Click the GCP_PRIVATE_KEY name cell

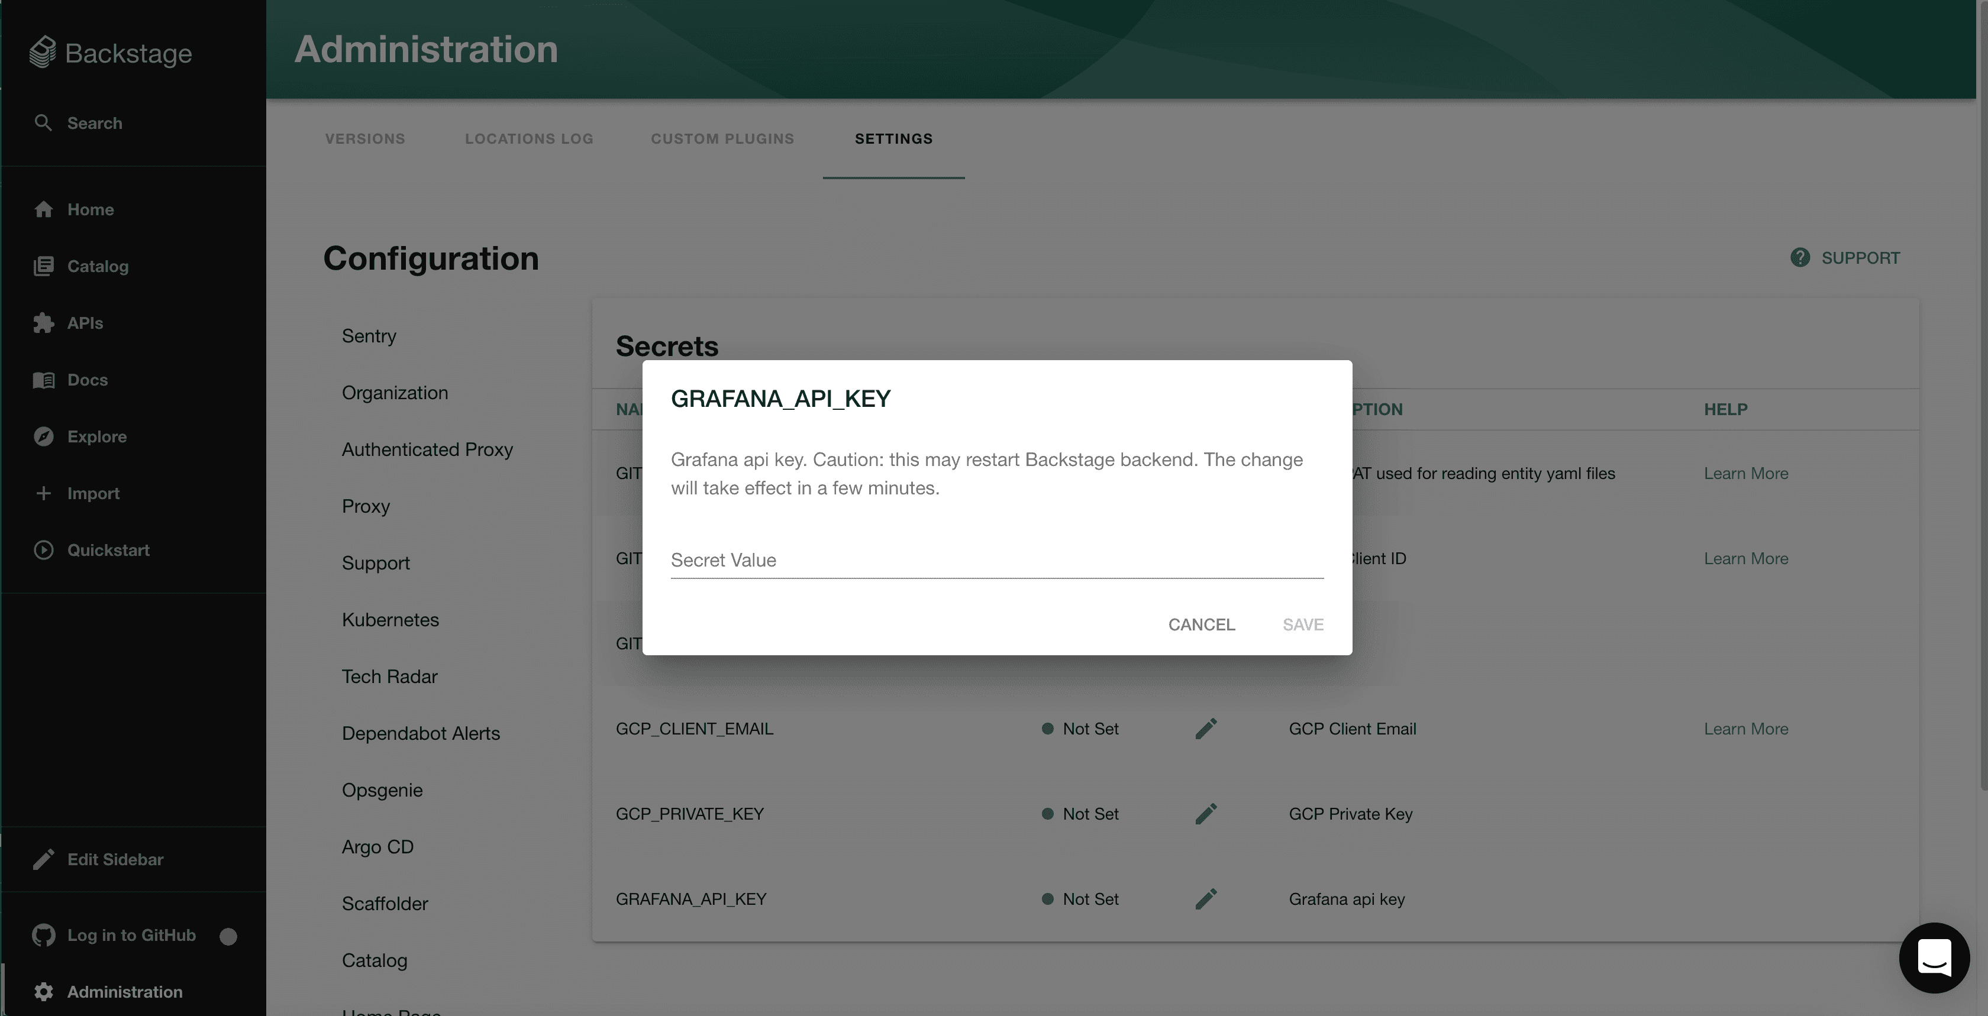[x=689, y=814]
